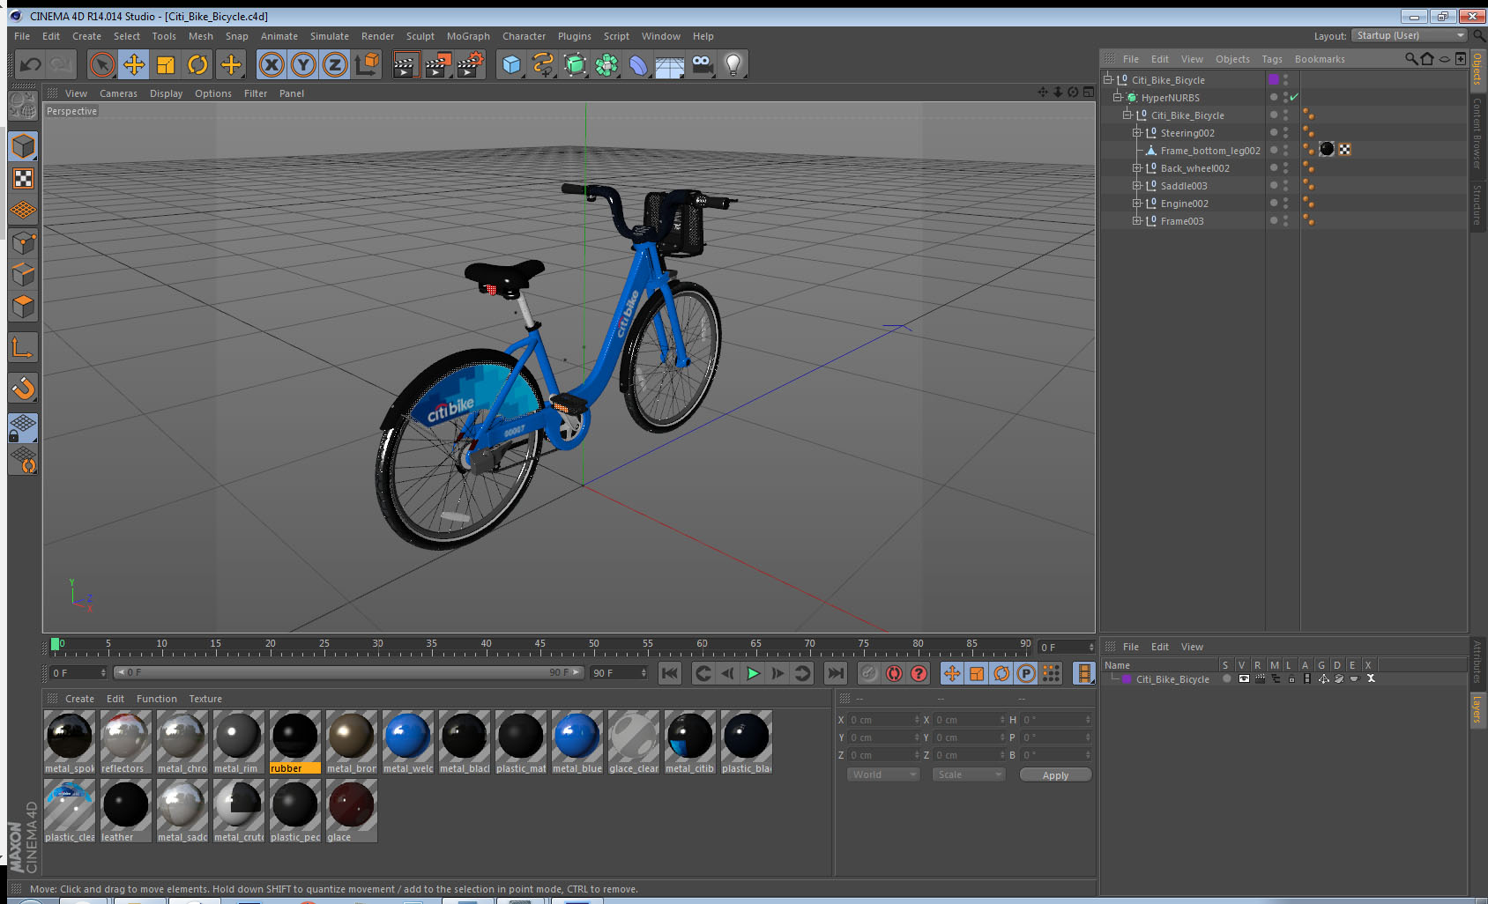1488x904 pixels.
Task: Open the World coordinate dropdown
Action: [883, 774]
